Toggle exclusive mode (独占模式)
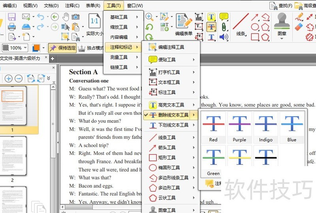This screenshot has width=316, height=213. pos(90,48)
